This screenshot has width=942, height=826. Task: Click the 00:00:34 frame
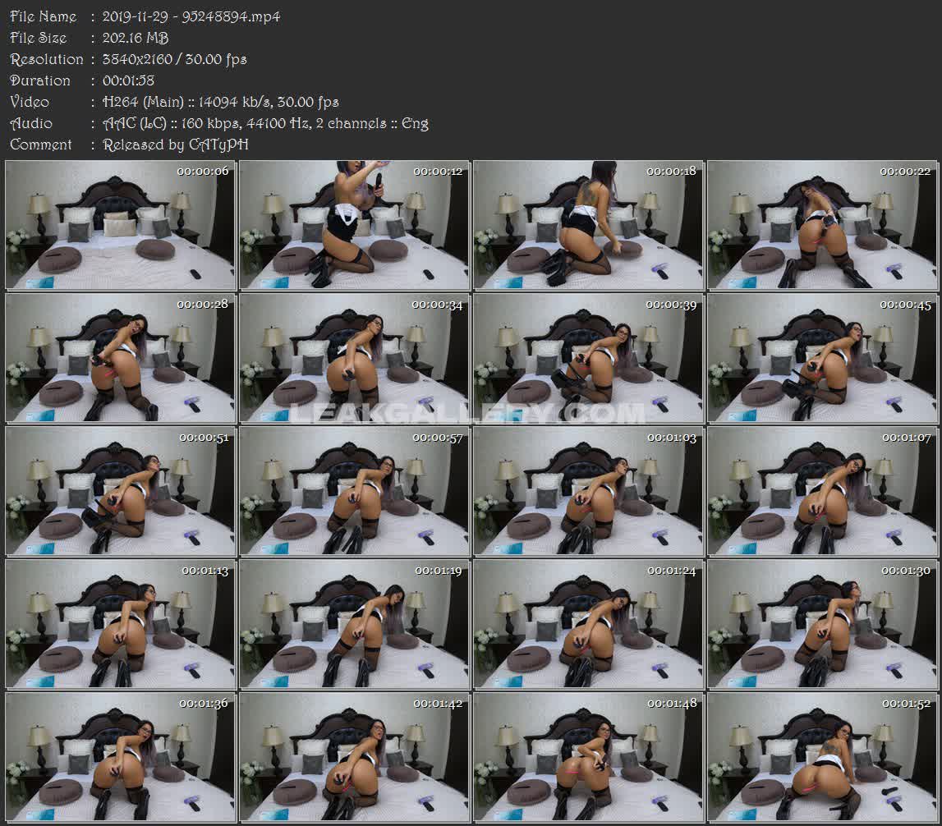click(x=354, y=359)
